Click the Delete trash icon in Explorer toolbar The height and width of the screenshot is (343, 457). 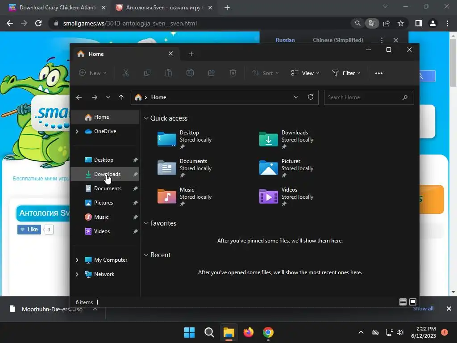click(233, 73)
